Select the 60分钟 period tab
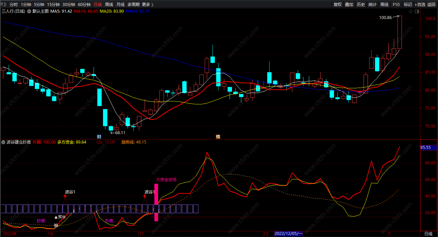Viewport: 438px width, 237px height. (x=84, y=5)
